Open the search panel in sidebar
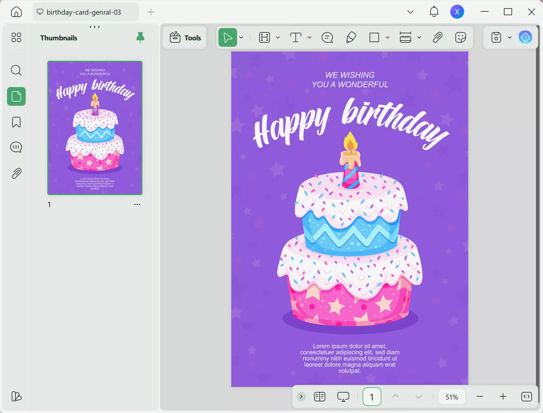This screenshot has width=543, height=413. (x=16, y=70)
